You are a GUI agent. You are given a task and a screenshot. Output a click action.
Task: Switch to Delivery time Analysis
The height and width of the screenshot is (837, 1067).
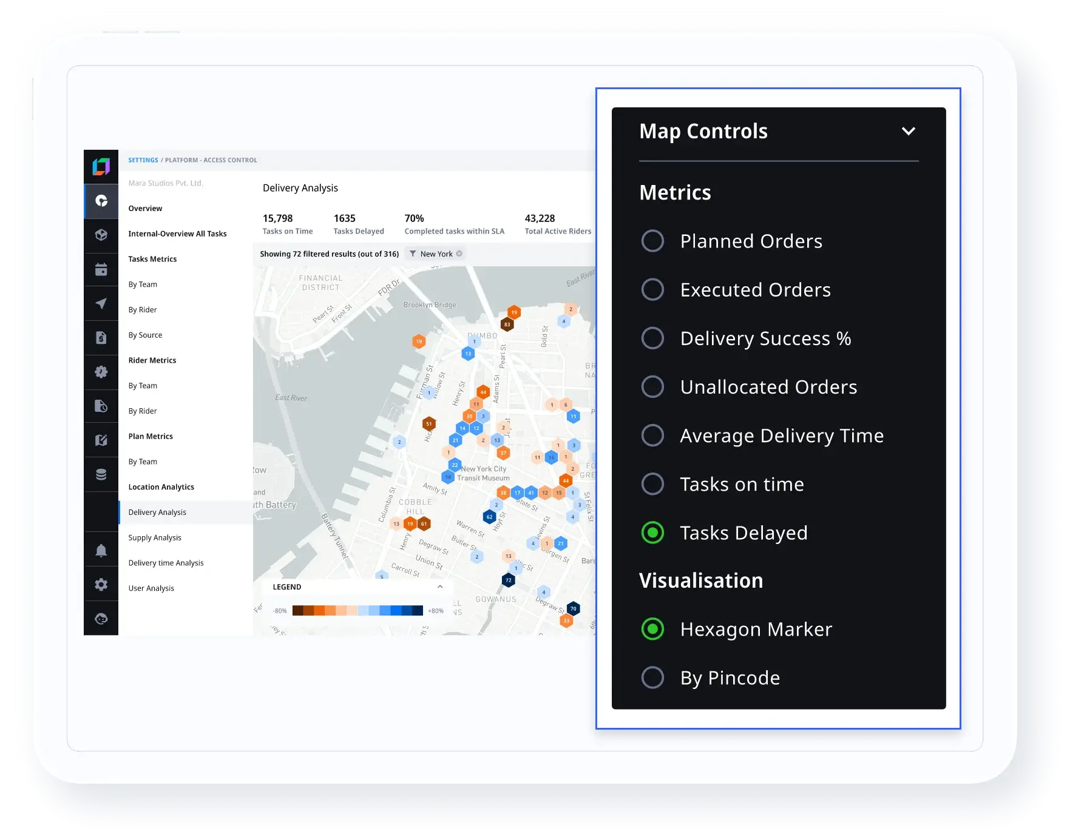[x=166, y=563]
